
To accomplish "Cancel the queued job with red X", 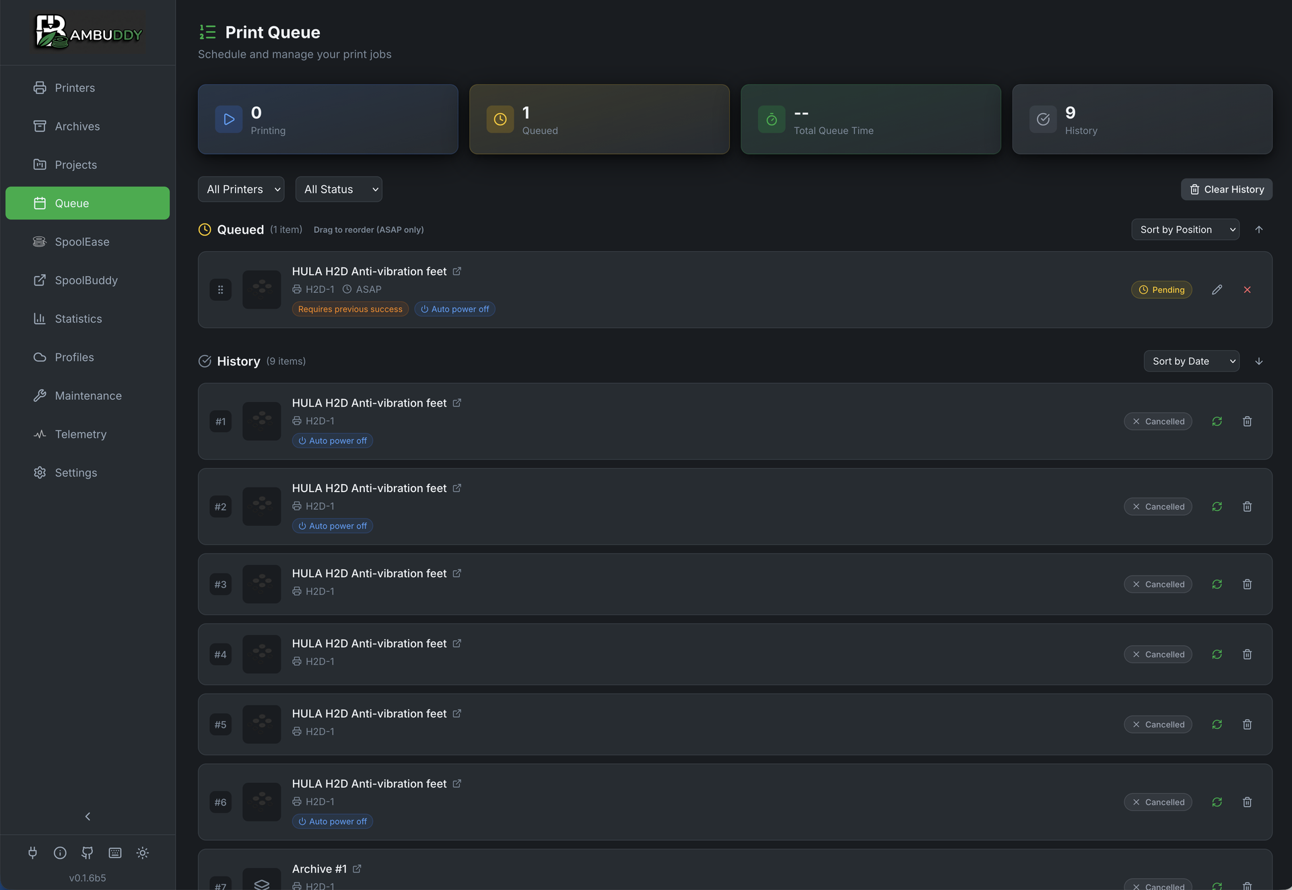I will [x=1247, y=289].
